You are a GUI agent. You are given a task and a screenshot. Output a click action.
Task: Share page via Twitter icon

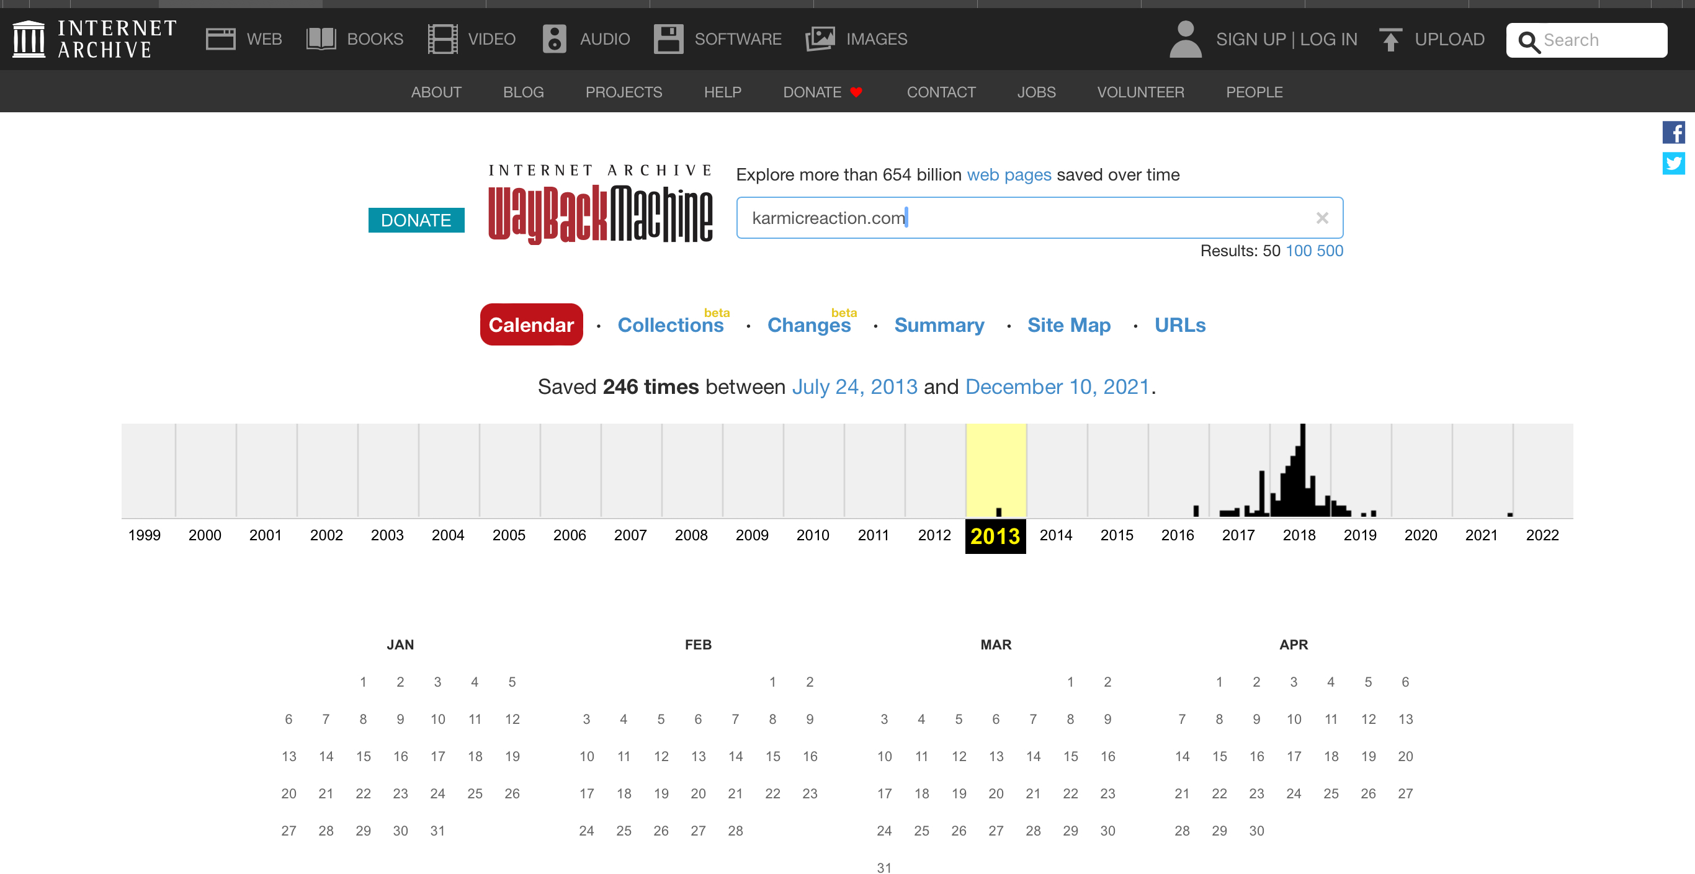[x=1674, y=163]
